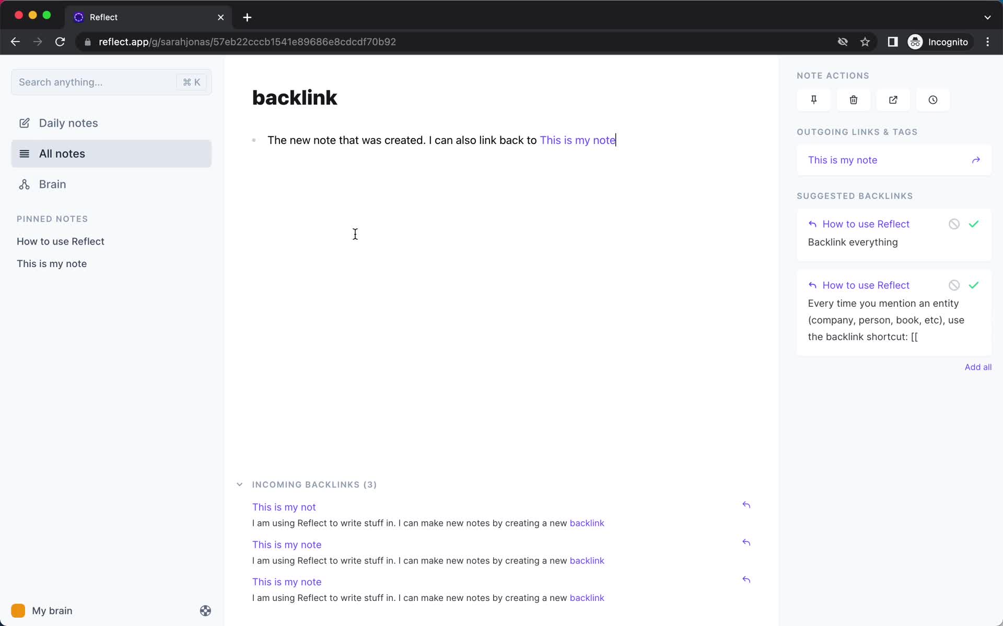The height and width of the screenshot is (626, 1003).
Task: Select This is my note in pinned notes
Action: 52,263
